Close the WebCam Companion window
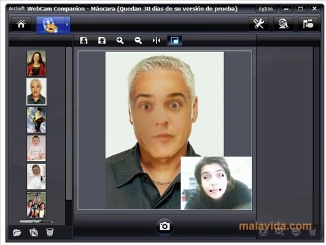Viewport: 326px width, 245px height. pos(314,9)
